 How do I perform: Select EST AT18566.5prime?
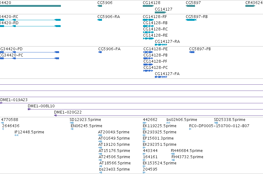pos(101,166)
